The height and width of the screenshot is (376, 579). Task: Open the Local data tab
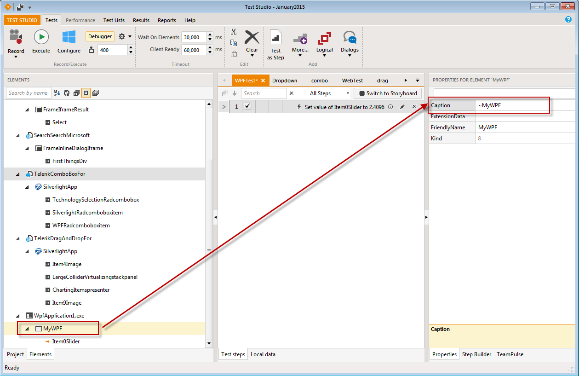pos(263,354)
